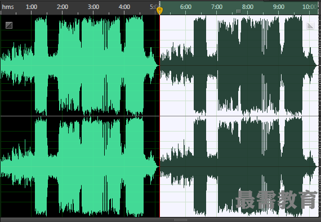
Task: Click the left channel in highlighted selection
Action: point(239,65)
